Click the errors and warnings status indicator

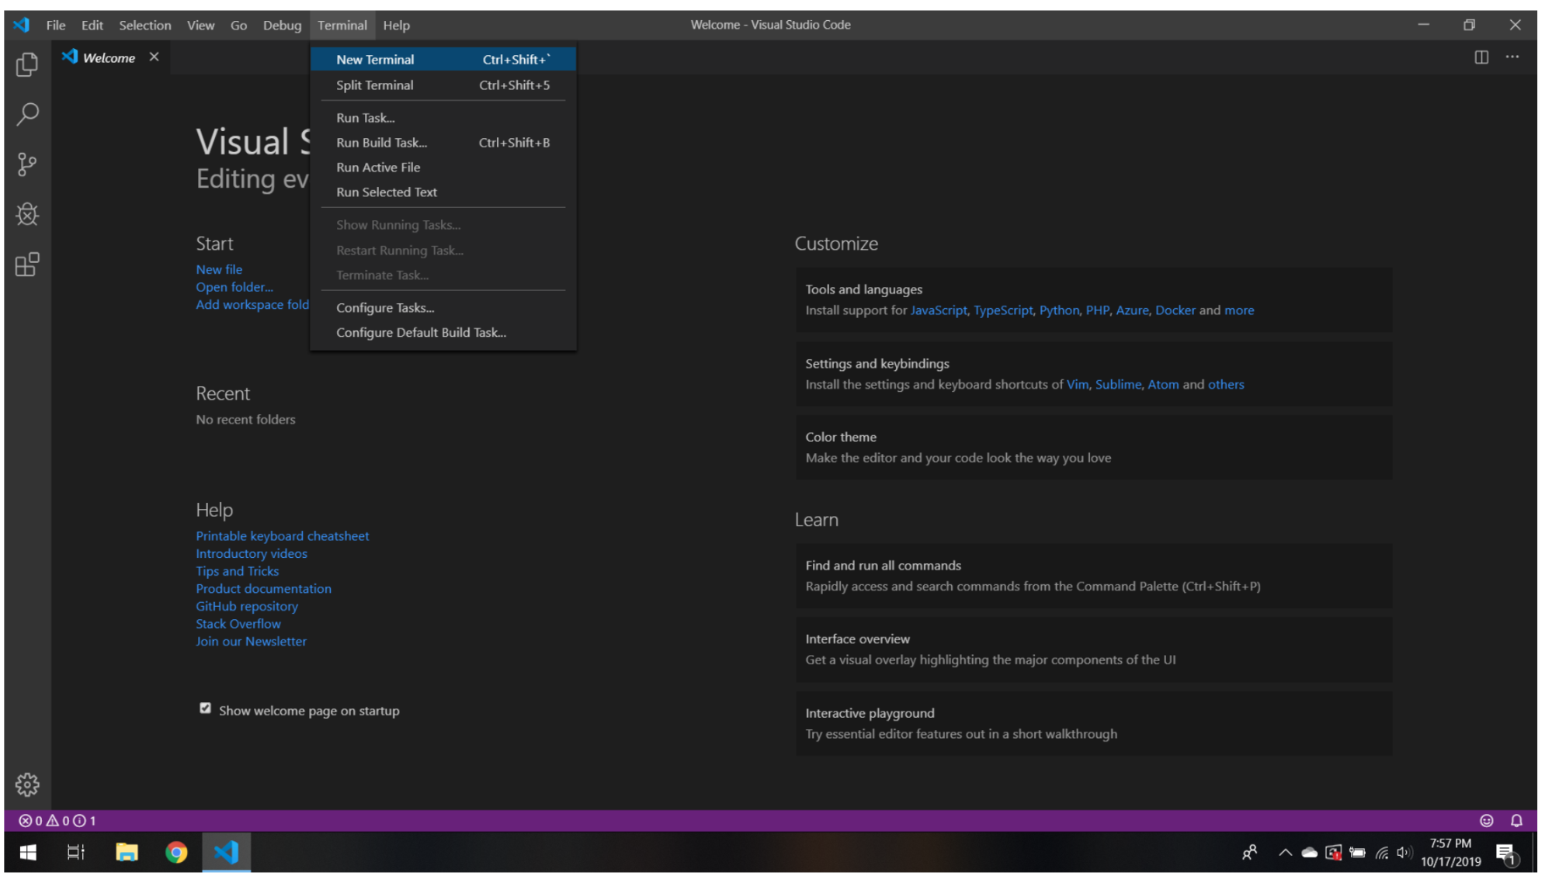click(x=57, y=821)
